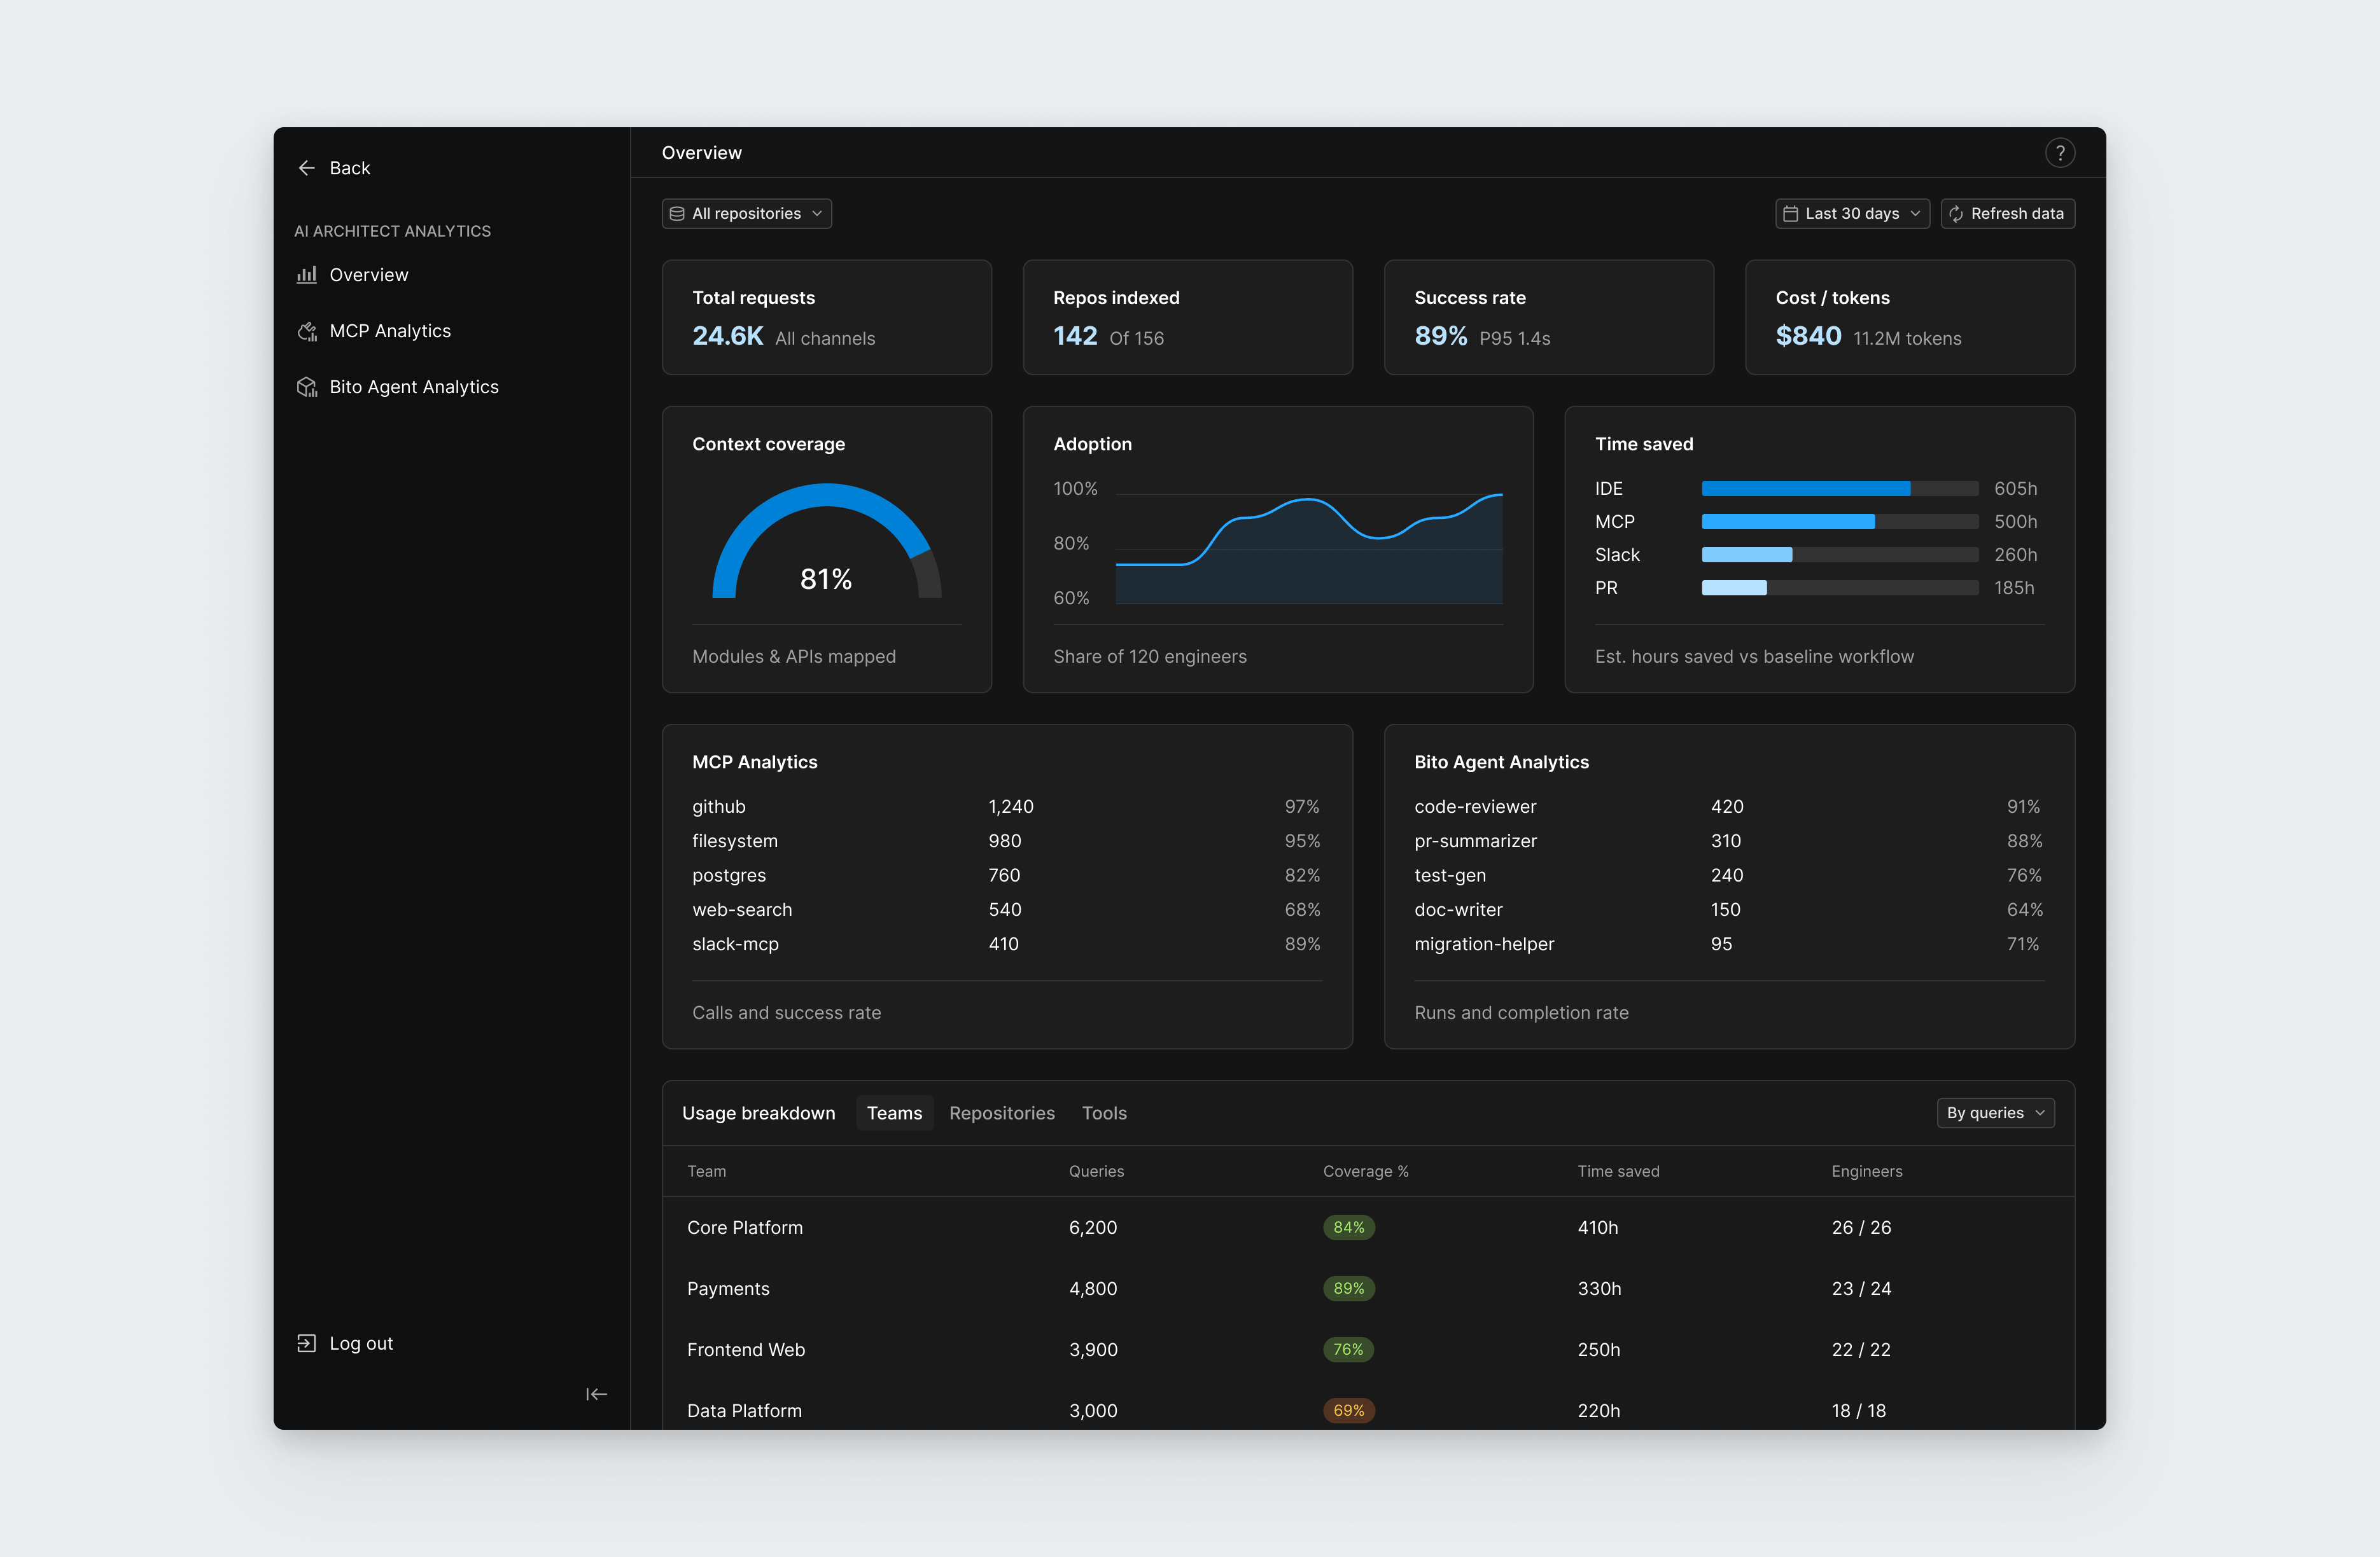Viewport: 2380px width, 1557px height.
Task: Click the MCP time saved progress bar
Action: tap(1839, 522)
